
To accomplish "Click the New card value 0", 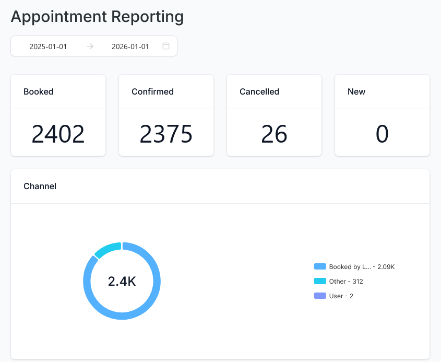I will tap(382, 134).
